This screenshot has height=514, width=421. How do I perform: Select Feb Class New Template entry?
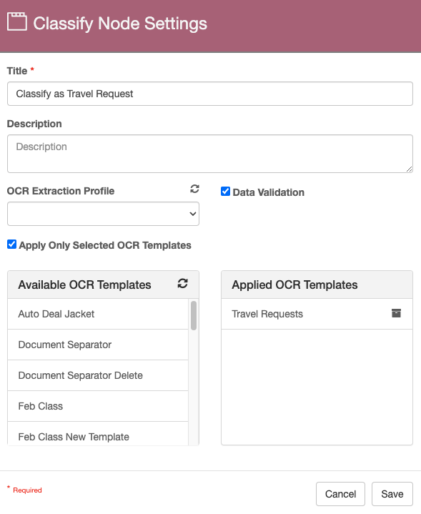(98, 434)
